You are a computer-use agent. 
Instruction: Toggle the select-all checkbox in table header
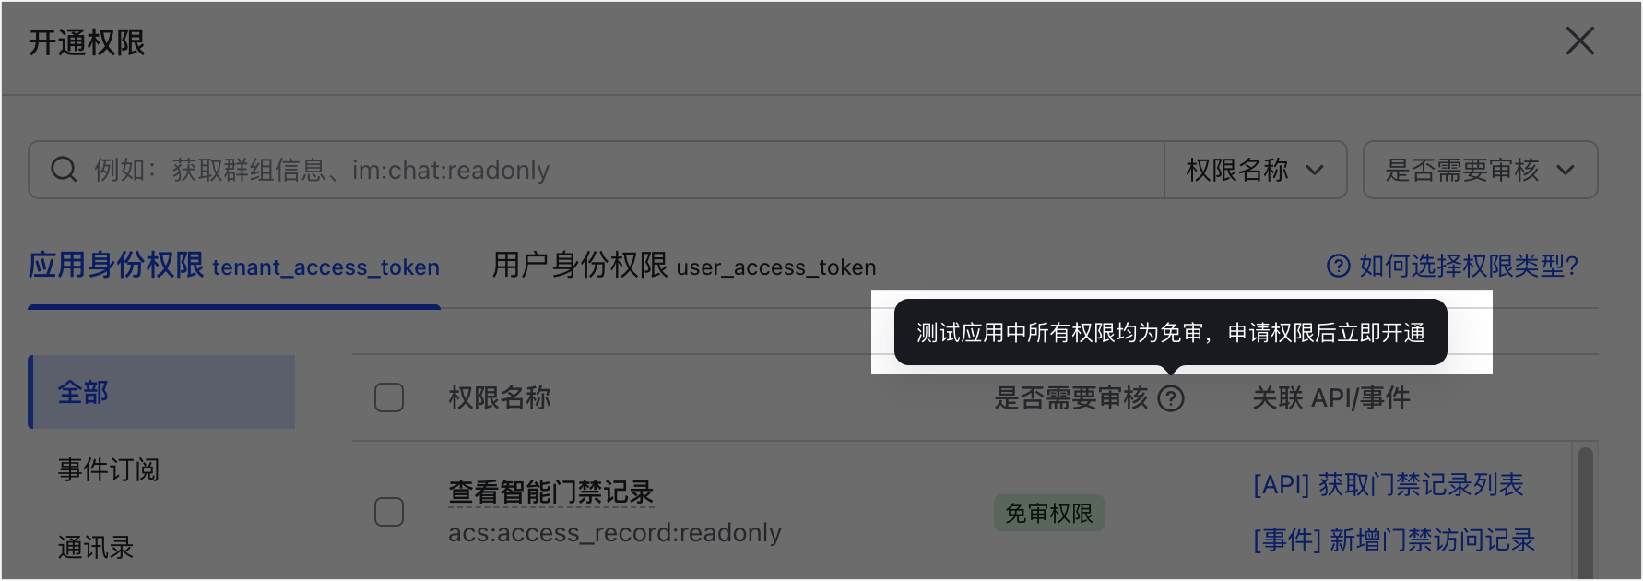[x=389, y=397]
